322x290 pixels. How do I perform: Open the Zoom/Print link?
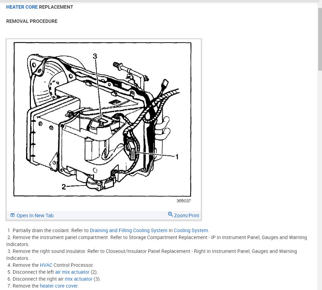[186, 216]
